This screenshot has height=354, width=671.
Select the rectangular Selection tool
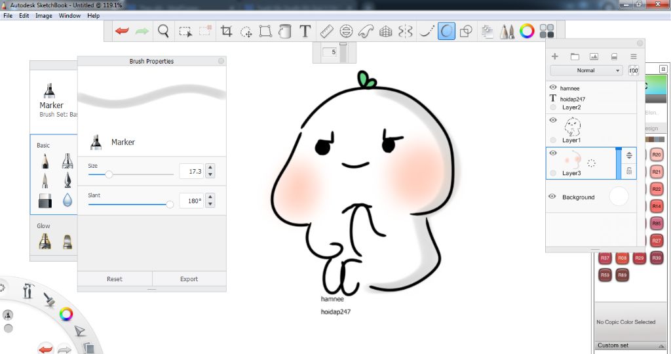pos(185,31)
